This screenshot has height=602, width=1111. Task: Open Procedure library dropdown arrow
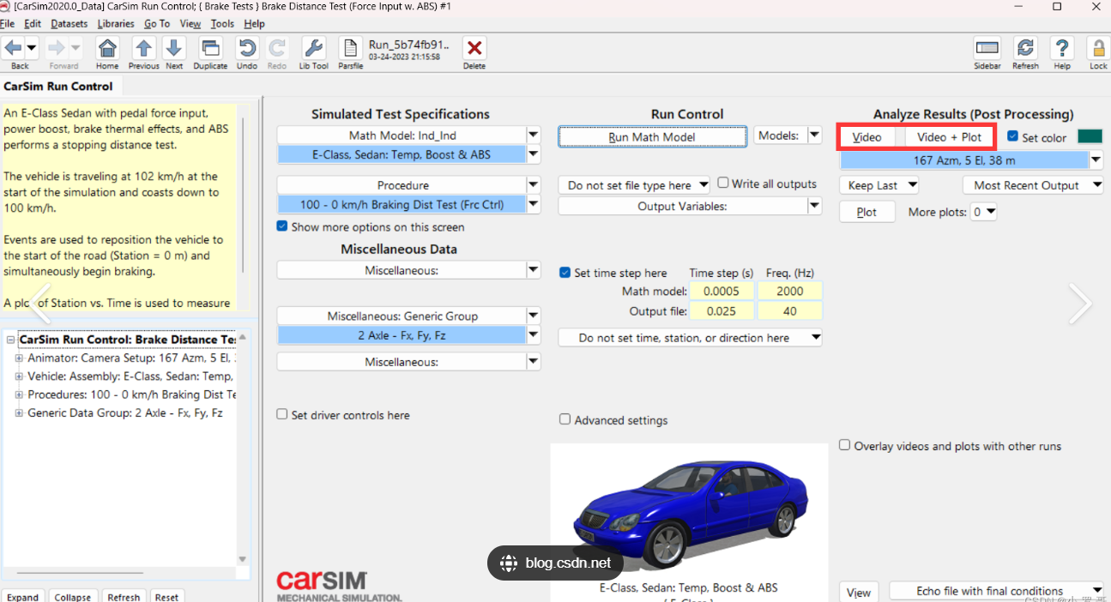click(534, 185)
